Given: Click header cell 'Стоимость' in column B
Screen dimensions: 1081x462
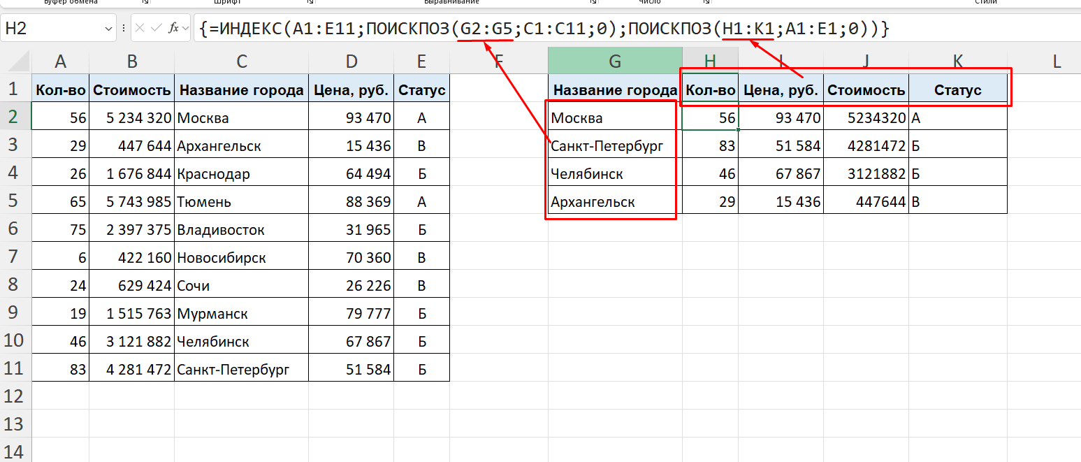Looking at the screenshot, I should tap(132, 89).
